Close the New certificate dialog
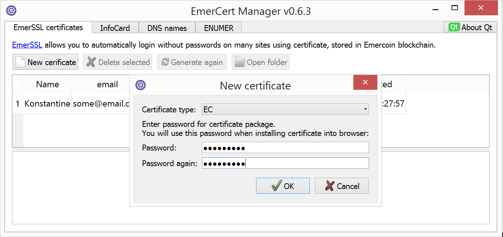This screenshot has height=237, width=503. click(x=365, y=83)
